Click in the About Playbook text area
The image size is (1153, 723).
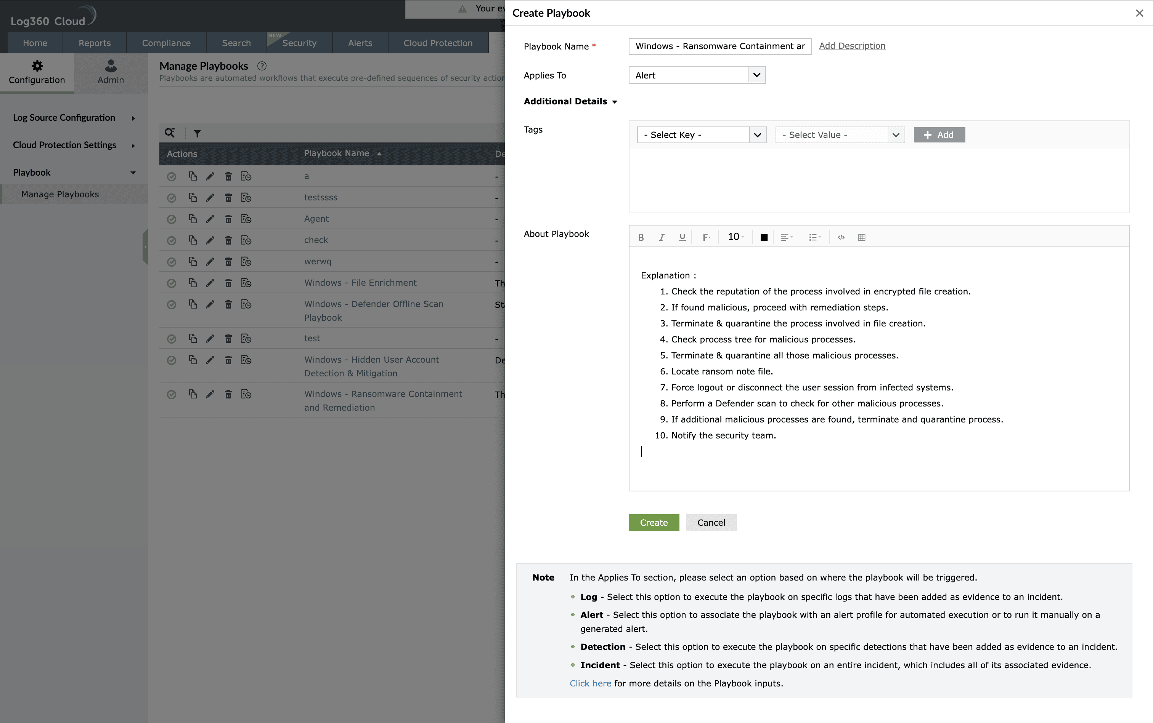(x=879, y=368)
